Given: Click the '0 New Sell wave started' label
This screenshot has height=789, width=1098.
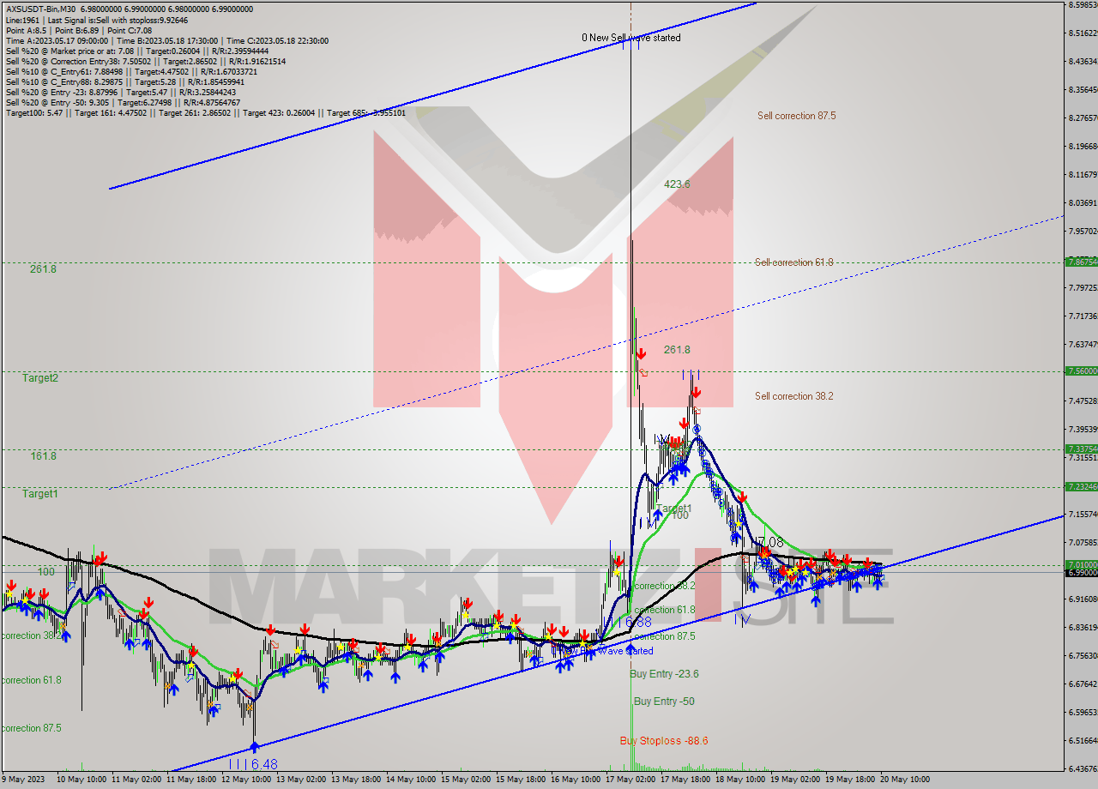Looking at the screenshot, I should (630, 38).
